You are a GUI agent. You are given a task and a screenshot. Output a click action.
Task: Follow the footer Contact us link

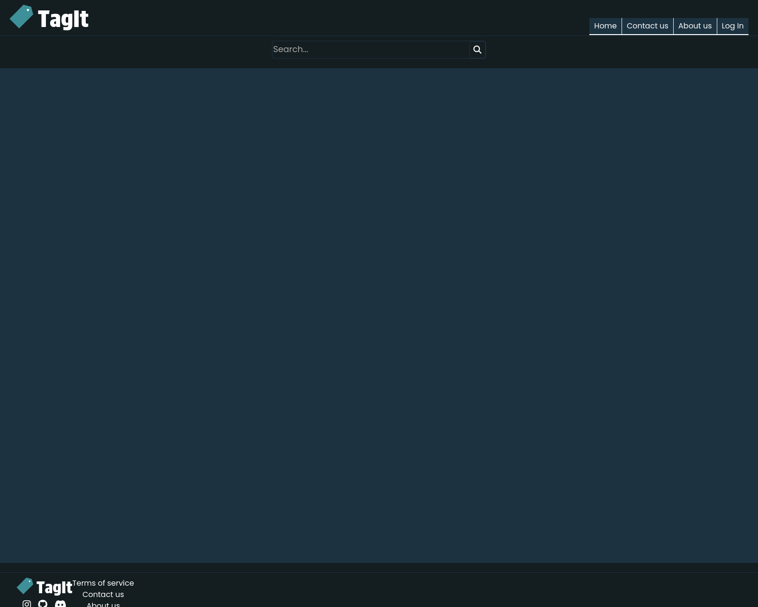(103, 594)
